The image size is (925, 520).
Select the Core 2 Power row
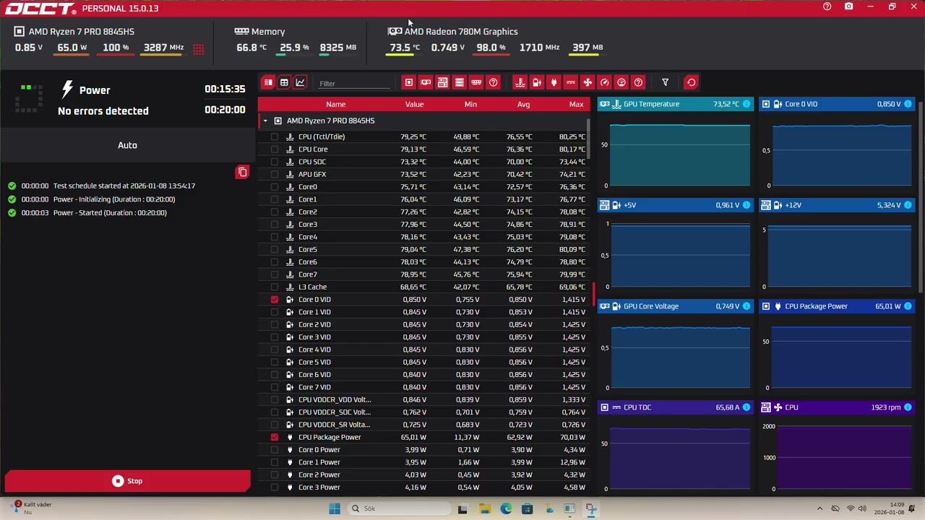(424, 475)
